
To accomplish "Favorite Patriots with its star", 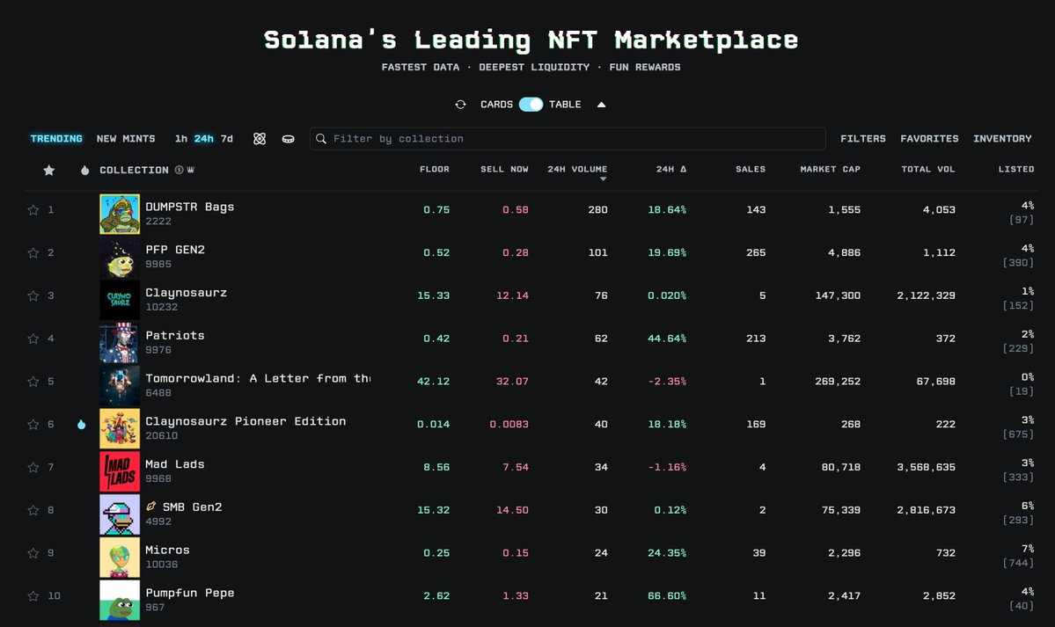I will click(33, 339).
